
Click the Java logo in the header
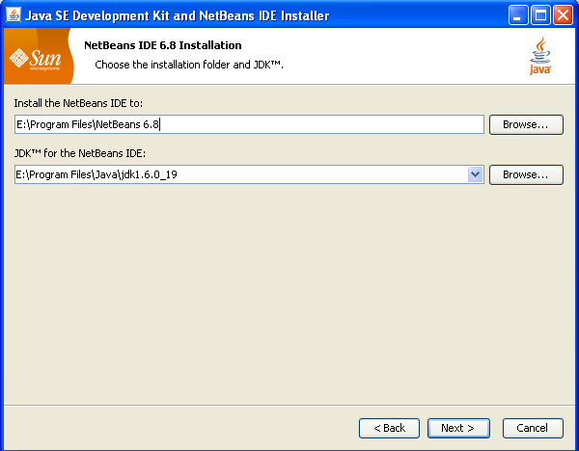tap(540, 57)
